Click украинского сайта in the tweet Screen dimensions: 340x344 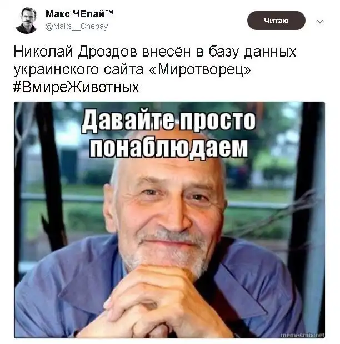click(78, 70)
